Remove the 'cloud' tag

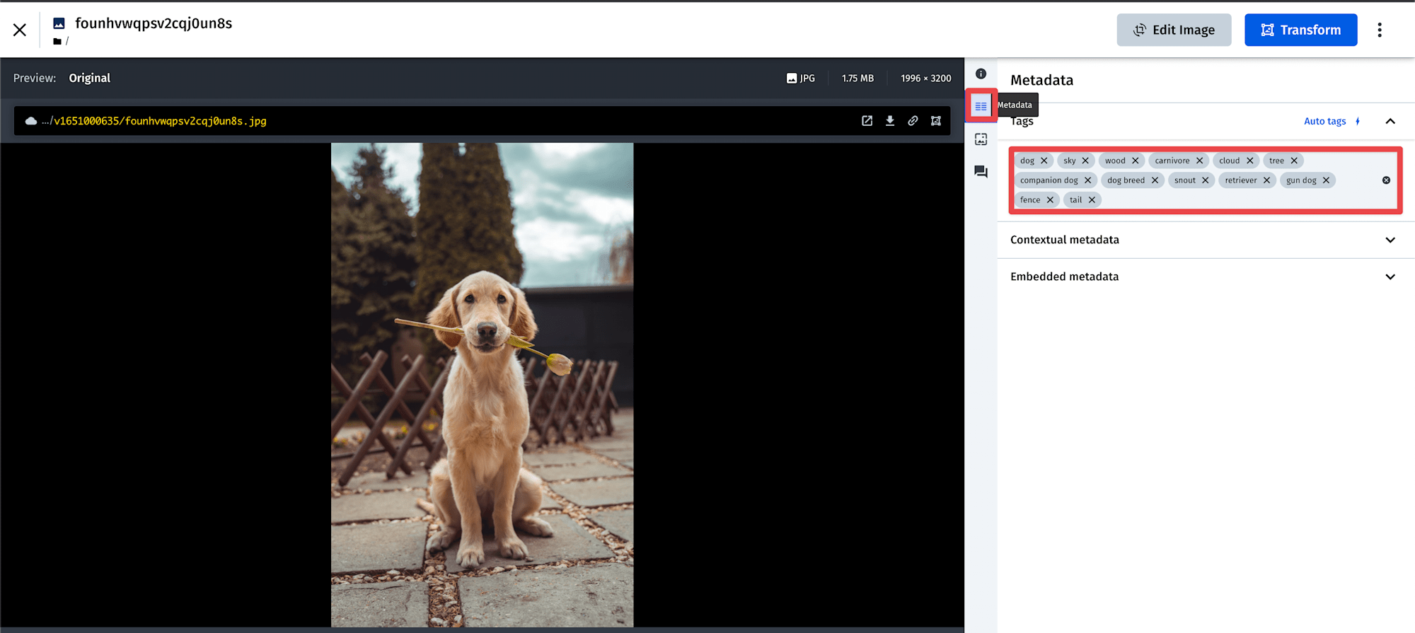click(1250, 161)
